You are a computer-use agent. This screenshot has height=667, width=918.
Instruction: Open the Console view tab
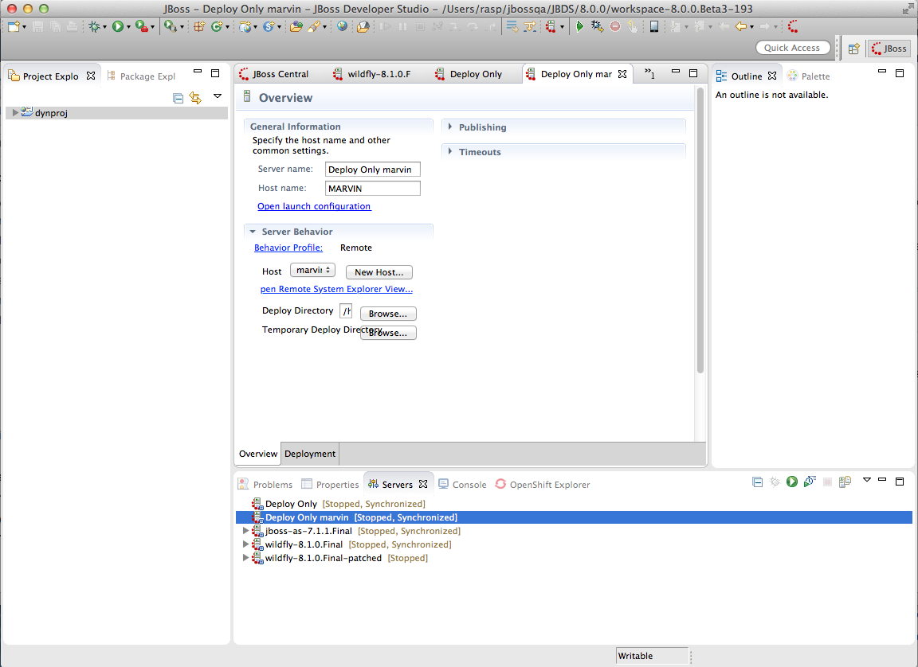462,484
